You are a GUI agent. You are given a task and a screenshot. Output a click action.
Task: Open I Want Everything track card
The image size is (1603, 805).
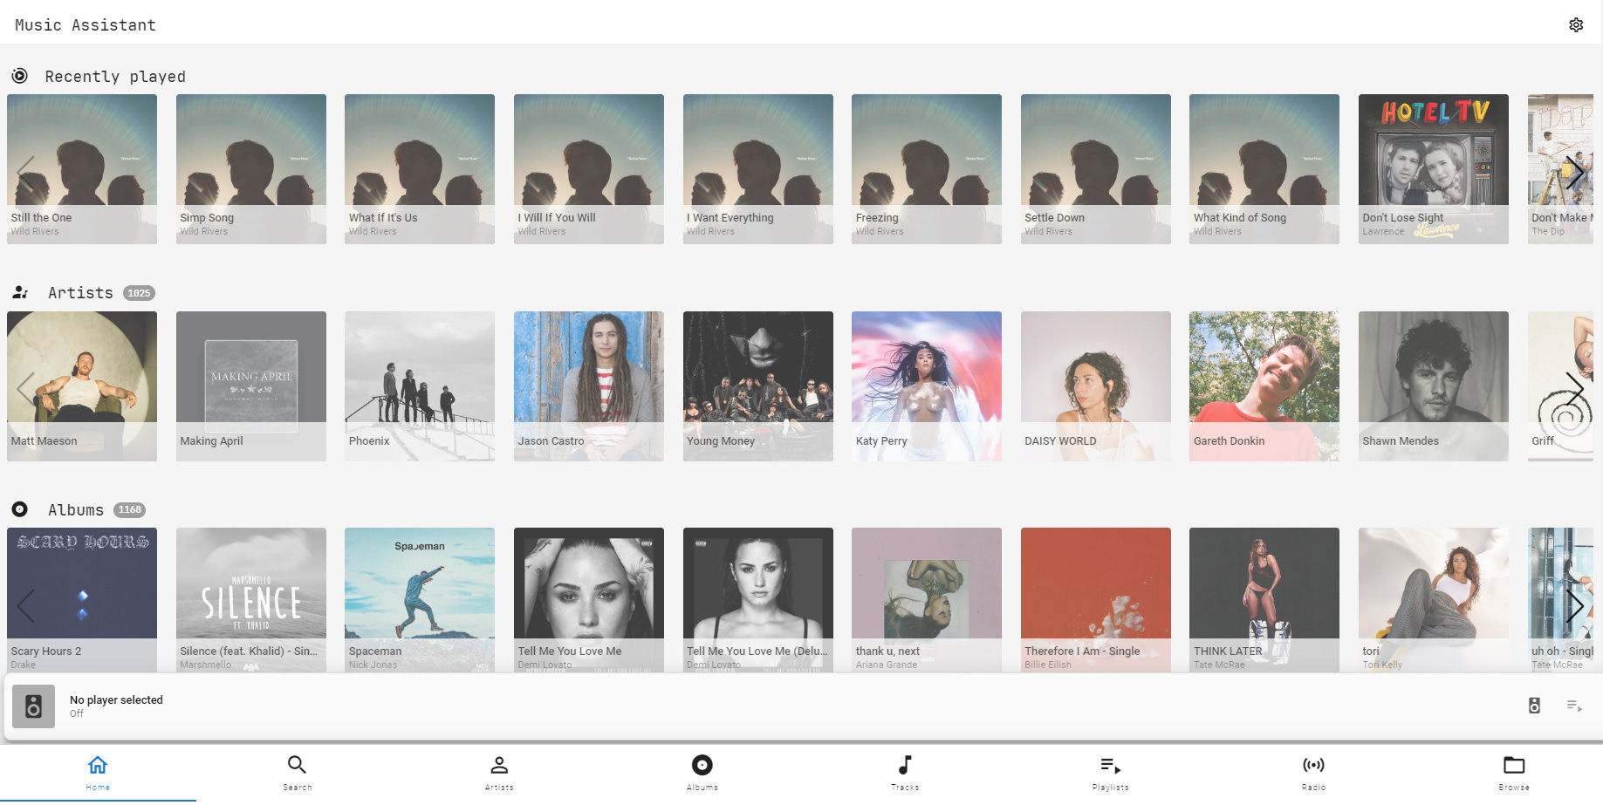tap(758, 169)
